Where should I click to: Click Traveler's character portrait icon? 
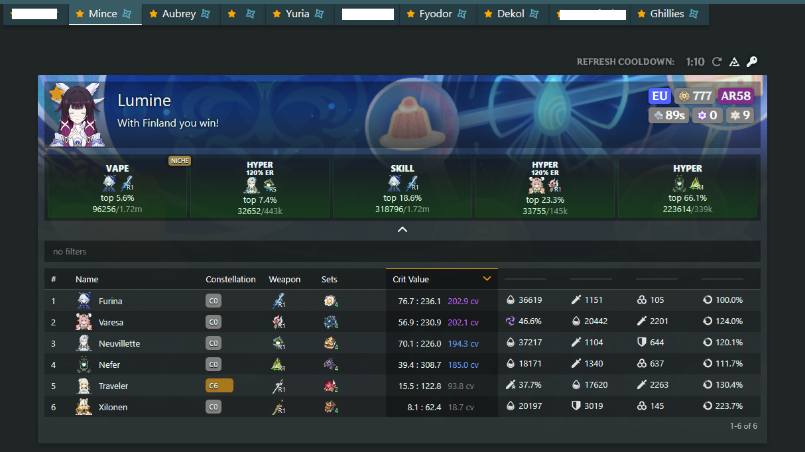click(84, 386)
